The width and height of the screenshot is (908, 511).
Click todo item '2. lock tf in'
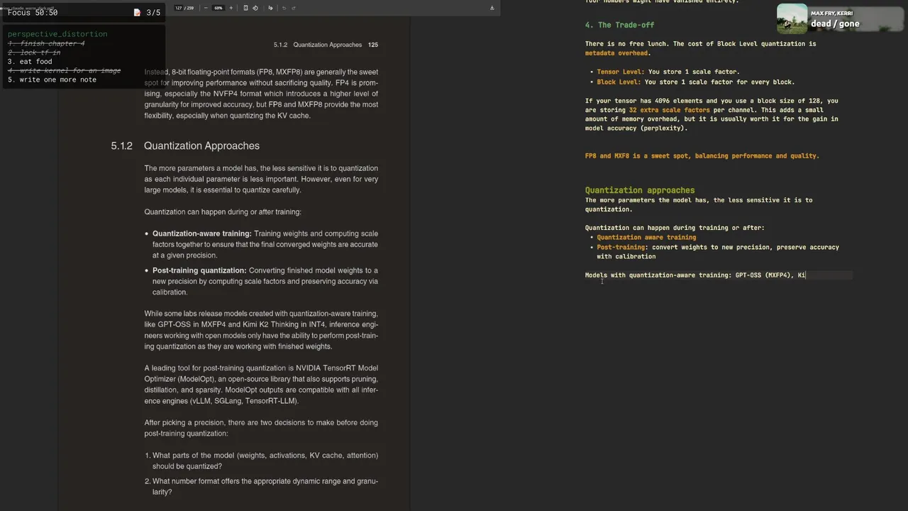[34, 53]
